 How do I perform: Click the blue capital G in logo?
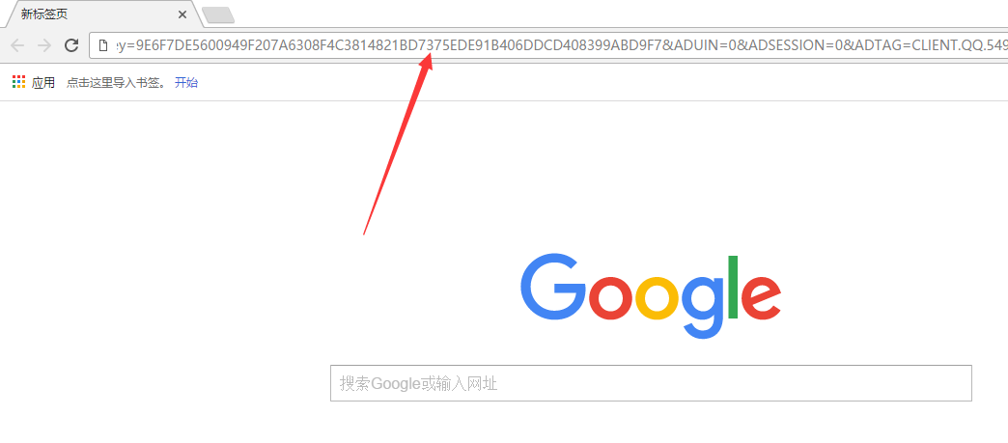coord(553,287)
